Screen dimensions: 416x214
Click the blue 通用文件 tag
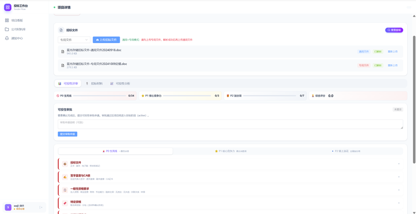click(363, 51)
